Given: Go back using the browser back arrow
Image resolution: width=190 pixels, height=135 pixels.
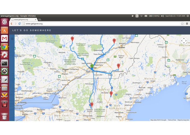Looking at the screenshot, I should pyautogui.click(x=11, y=24).
